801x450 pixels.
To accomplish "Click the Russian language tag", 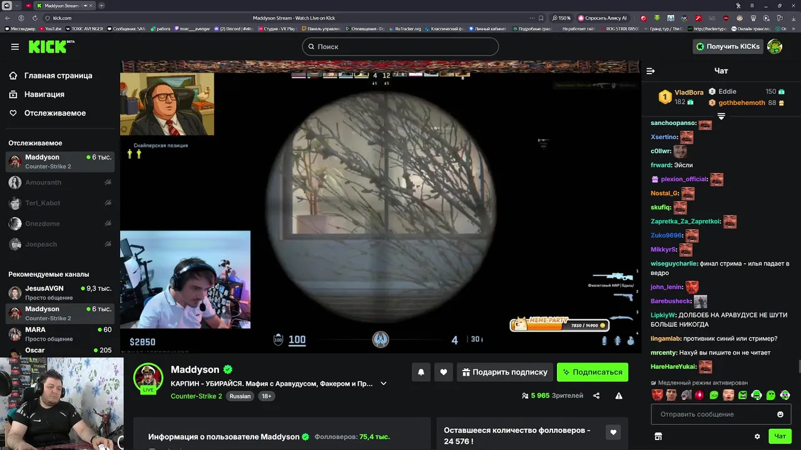I will point(240,396).
